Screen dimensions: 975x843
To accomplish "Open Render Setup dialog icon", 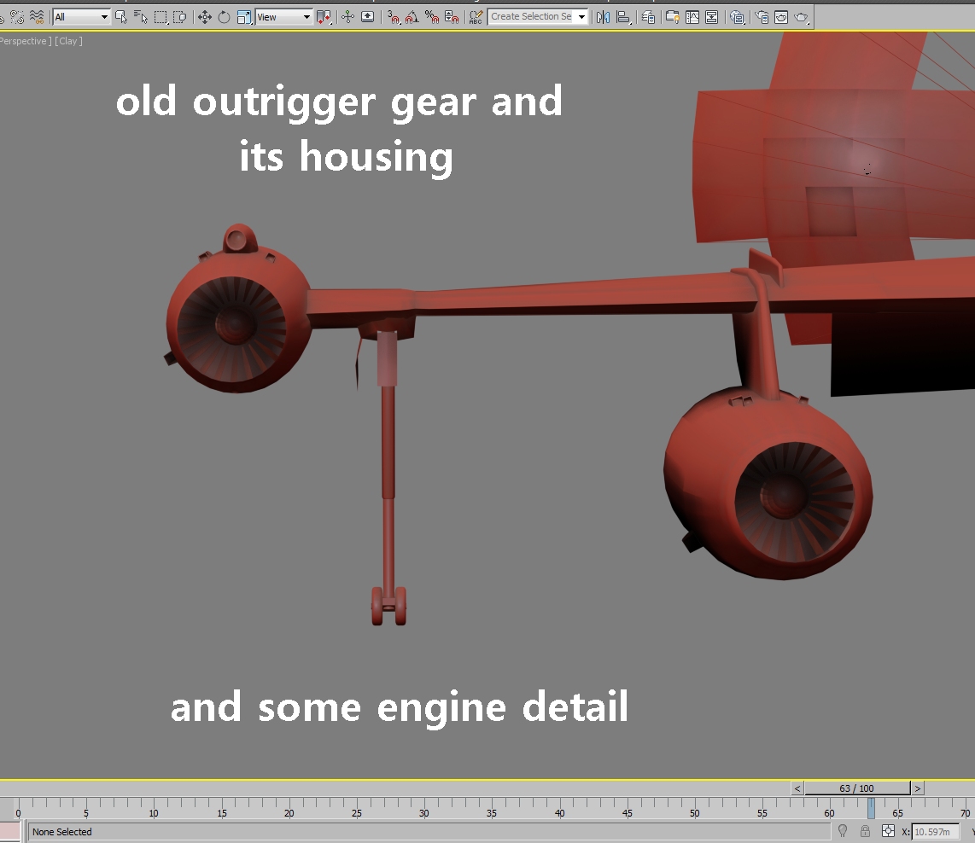I will [762, 17].
